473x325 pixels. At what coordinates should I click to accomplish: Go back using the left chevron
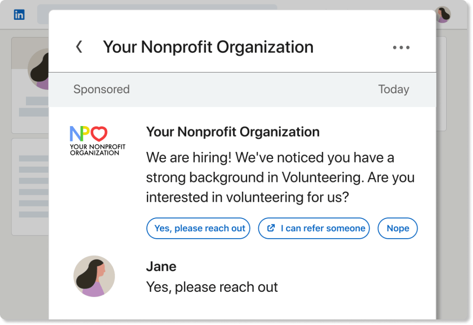tap(79, 47)
